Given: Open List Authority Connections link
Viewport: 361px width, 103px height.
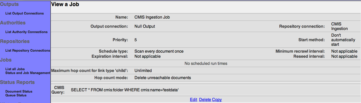Looking at the screenshot, I should [x=26, y=32].
